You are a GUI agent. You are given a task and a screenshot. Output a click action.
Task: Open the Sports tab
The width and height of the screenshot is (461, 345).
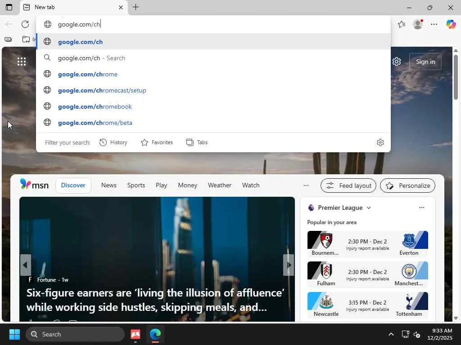(x=136, y=186)
